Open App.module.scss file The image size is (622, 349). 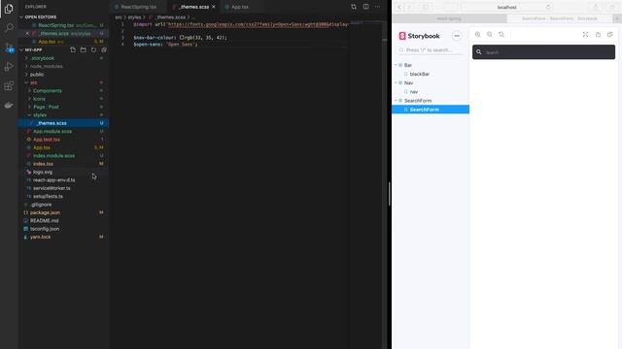(52, 132)
